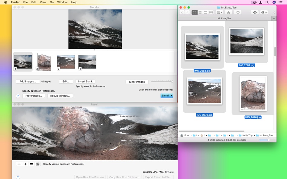The image size is (287, 179).
Task: Click the IMG_2676.jpg file name label
Action: pos(253,117)
